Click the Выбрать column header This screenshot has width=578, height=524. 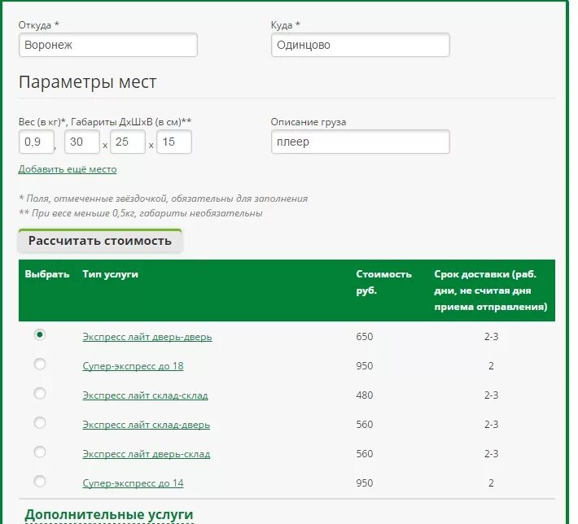coord(47,274)
